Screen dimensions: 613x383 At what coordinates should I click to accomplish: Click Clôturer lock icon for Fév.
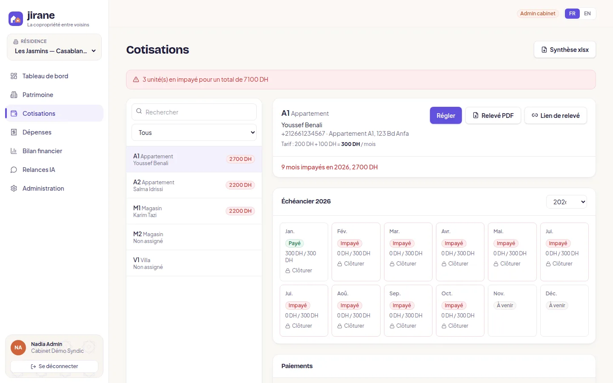pos(340,264)
